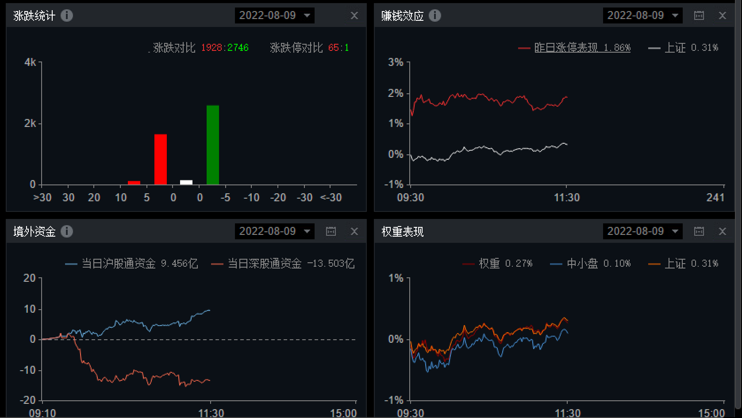742x418 pixels.
Task: Open the date dropdown in 权重表现 panel
Action: pyautogui.click(x=643, y=231)
